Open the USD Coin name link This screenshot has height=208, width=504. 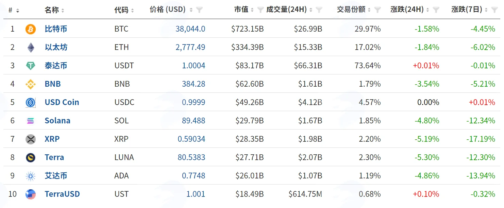tap(62, 102)
